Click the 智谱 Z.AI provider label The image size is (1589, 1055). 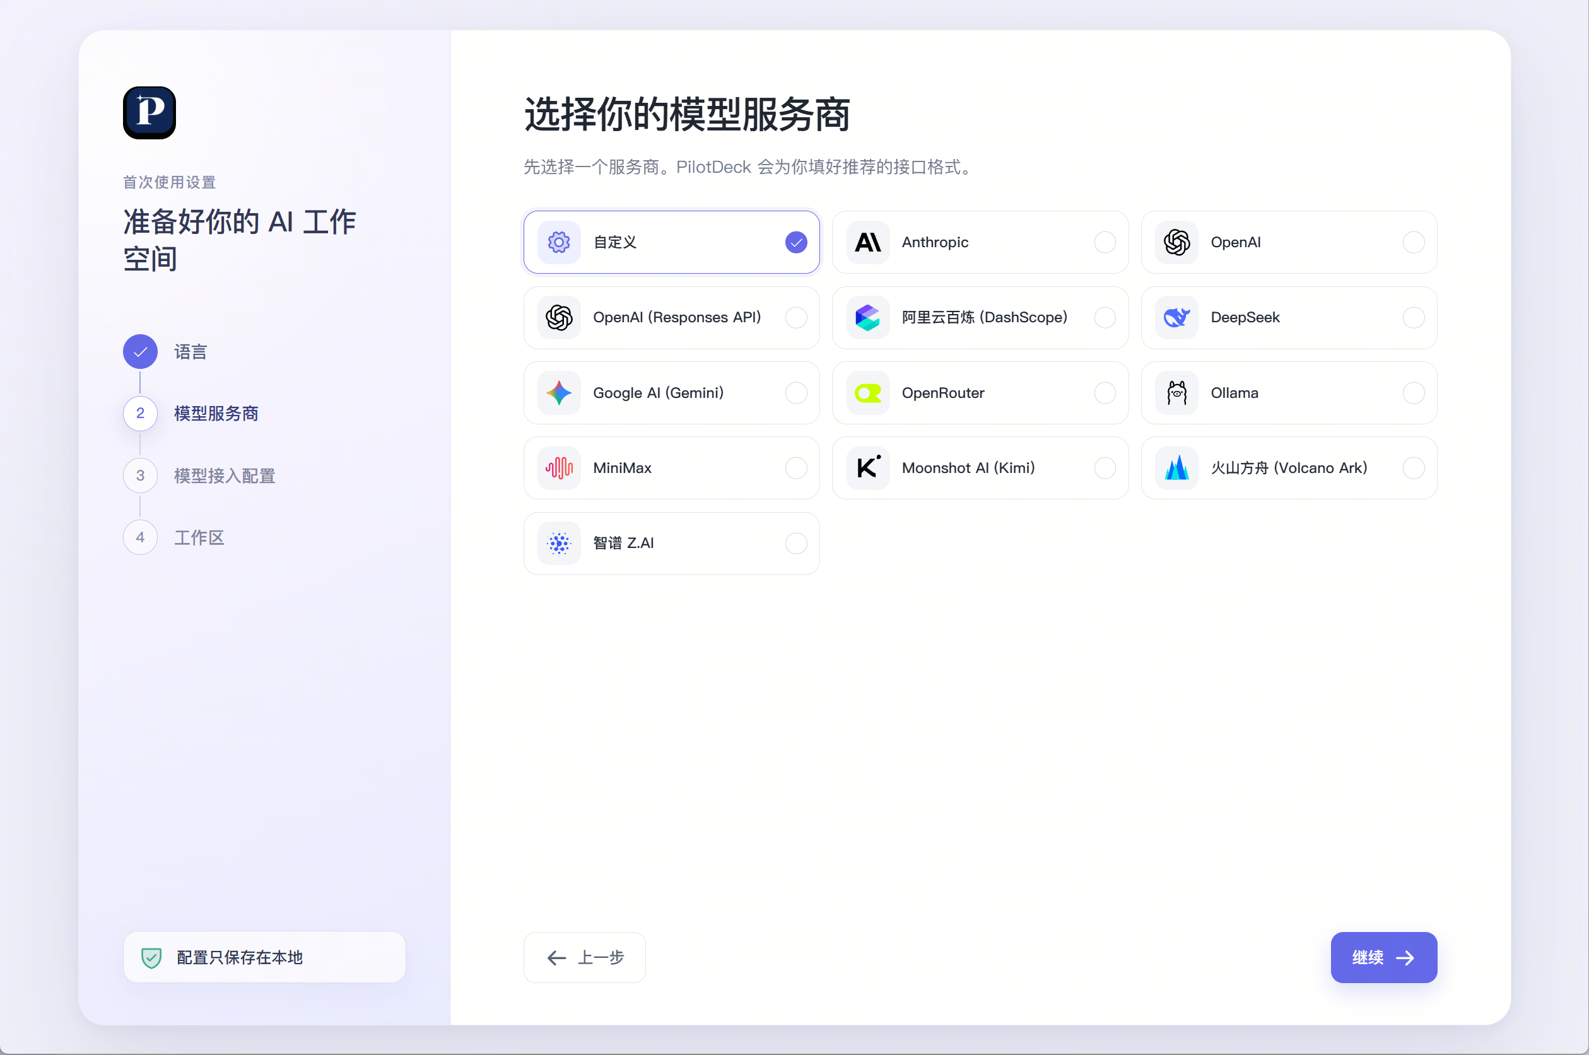click(623, 543)
